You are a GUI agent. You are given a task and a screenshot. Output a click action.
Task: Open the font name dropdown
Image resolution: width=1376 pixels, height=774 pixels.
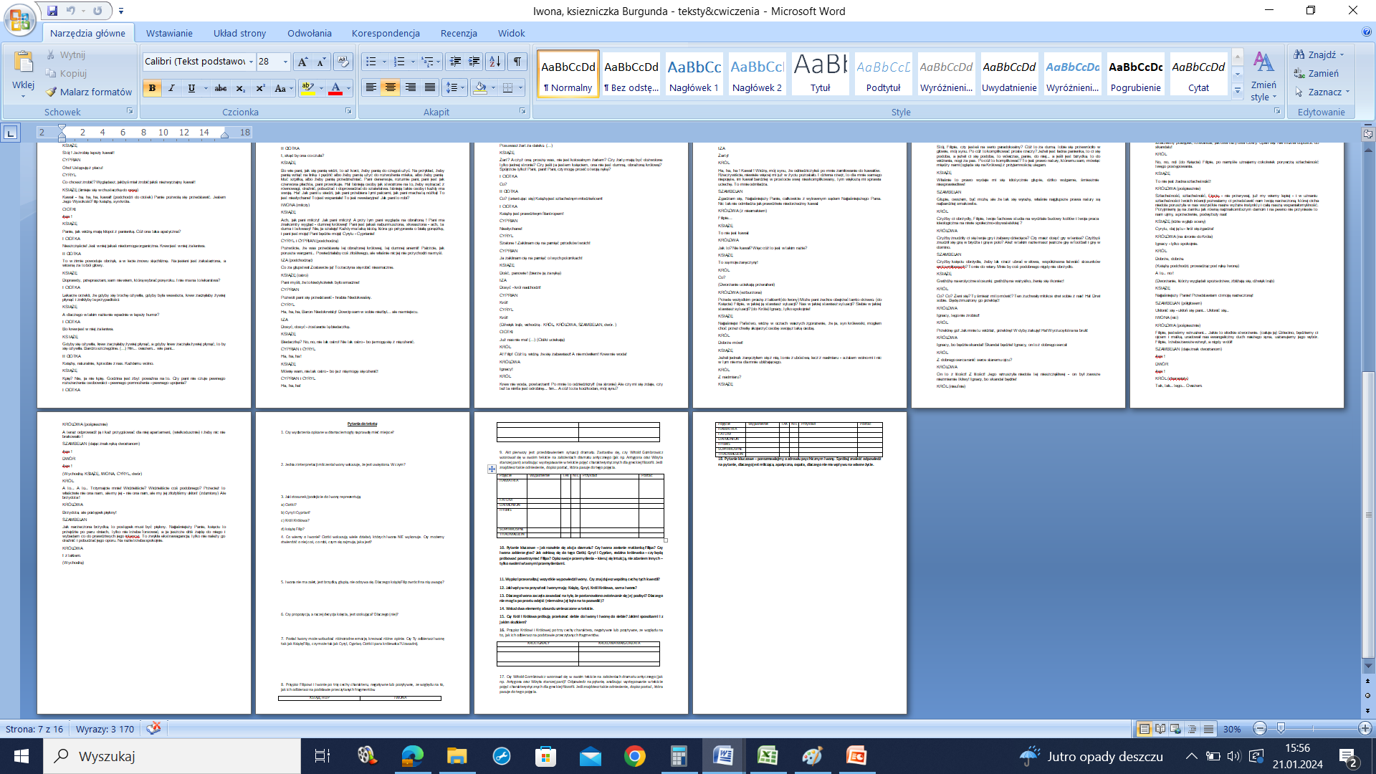252,62
